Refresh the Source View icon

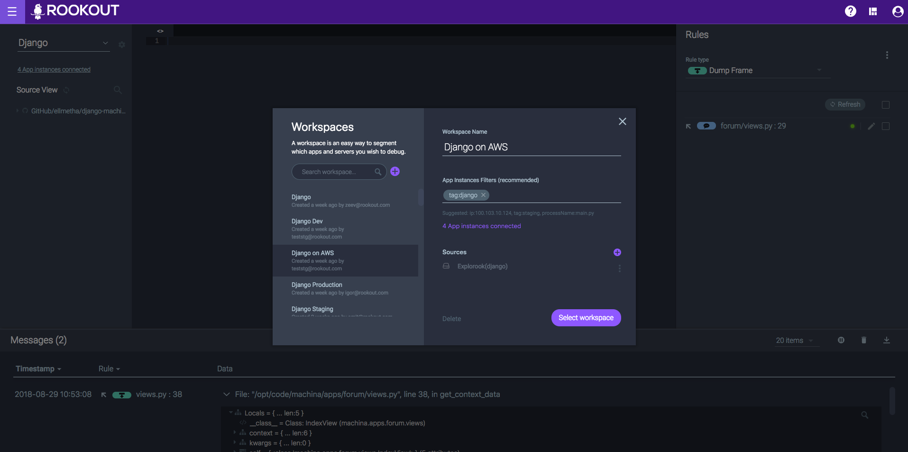(x=66, y=90)
